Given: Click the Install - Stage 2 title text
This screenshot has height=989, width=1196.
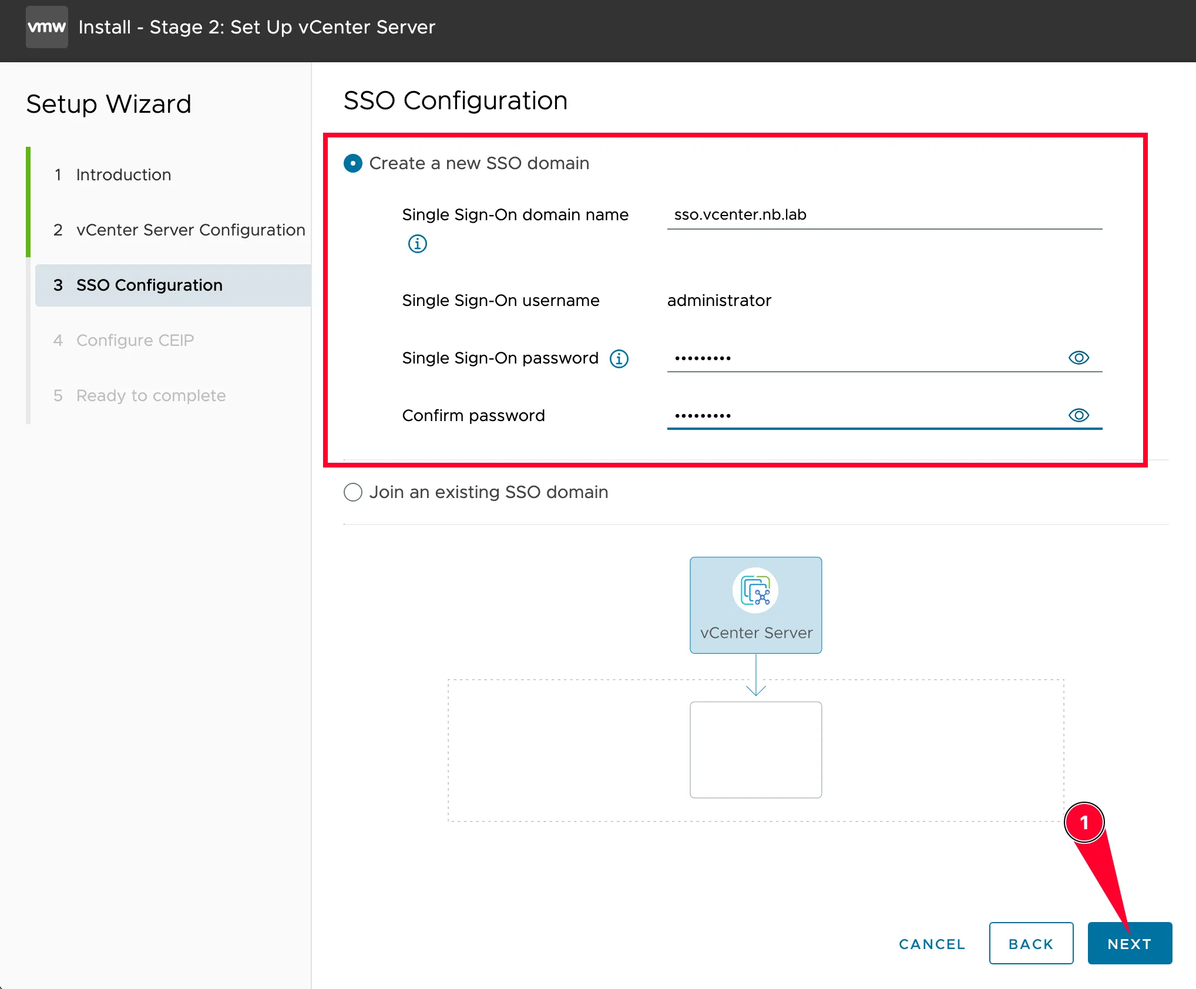Looking at the screenshot, I should (257, 27).
